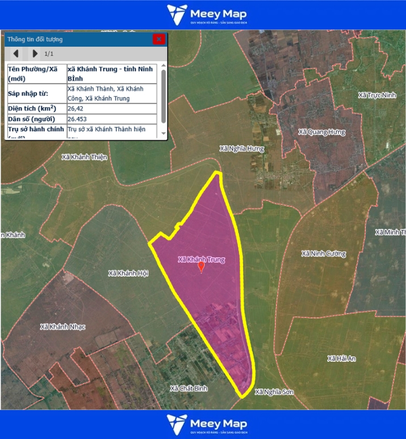
Task: Click the Xã Nghĩa Sơn commune label
Action: click(x=274, y=392)
